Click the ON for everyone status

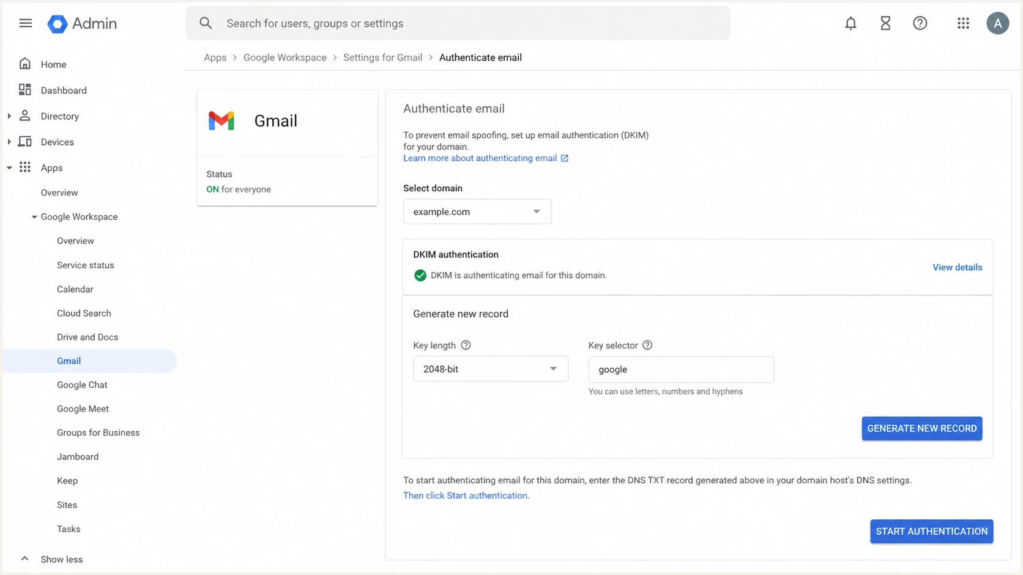(x=239, y=189)
